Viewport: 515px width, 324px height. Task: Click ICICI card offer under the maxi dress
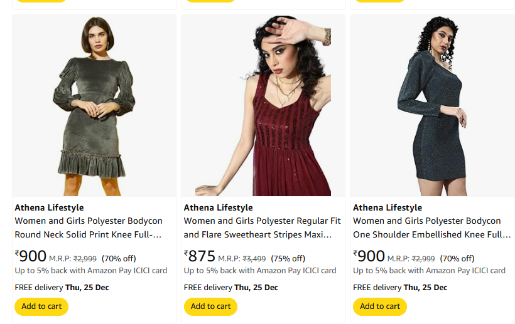pos(260,271)
